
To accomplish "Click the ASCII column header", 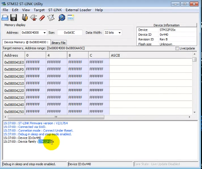I will click(x=151, y=55).
